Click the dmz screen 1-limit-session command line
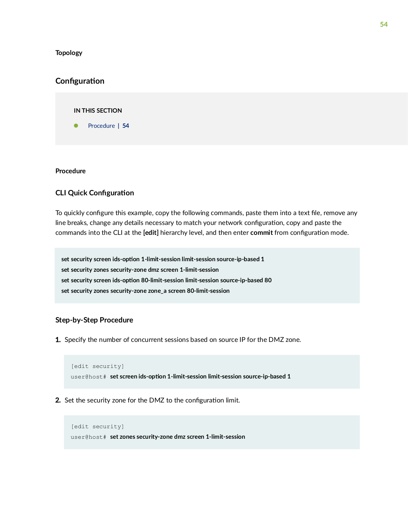 (x=140, y=270)
